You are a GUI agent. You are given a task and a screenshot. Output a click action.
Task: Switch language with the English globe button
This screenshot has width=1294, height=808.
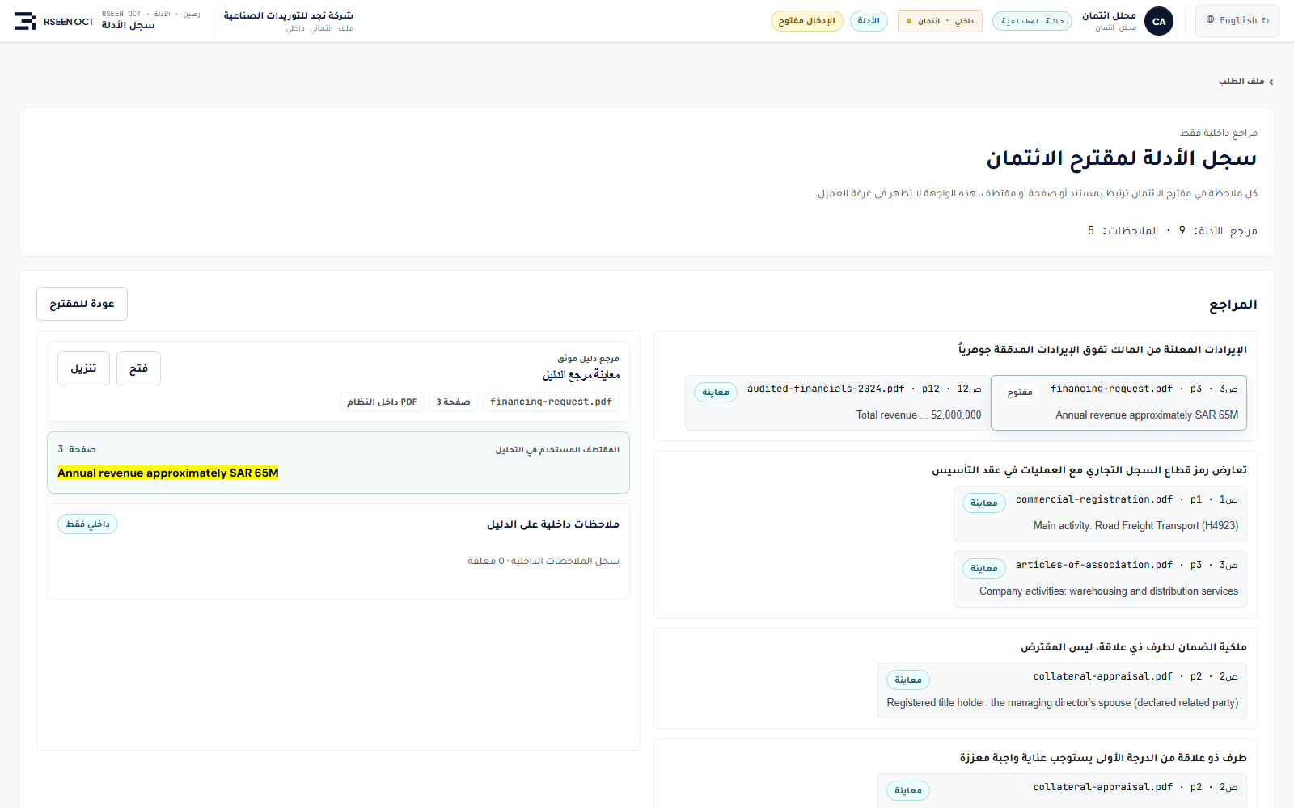coord(1237,21)
